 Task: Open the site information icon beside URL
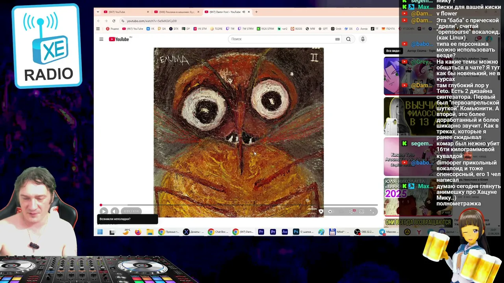[123, 21]
